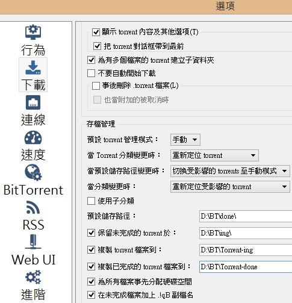The height and width of the screenshot is (303, 292).
Task: Click the D:\BT\ing\ path field
Action: click(x=246, y=233)
